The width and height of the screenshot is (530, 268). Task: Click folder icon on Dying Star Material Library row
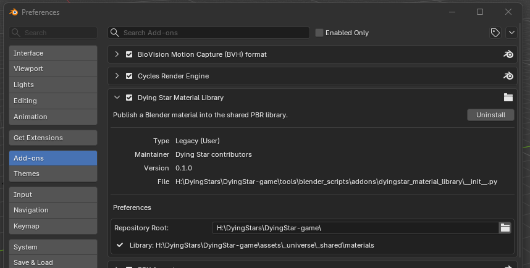(x=508, y=98)
